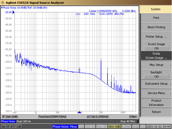This screenshot has width=172, height=129.
Task: Click the Agilent logo icon in title bar
Action: coord(2,2)
